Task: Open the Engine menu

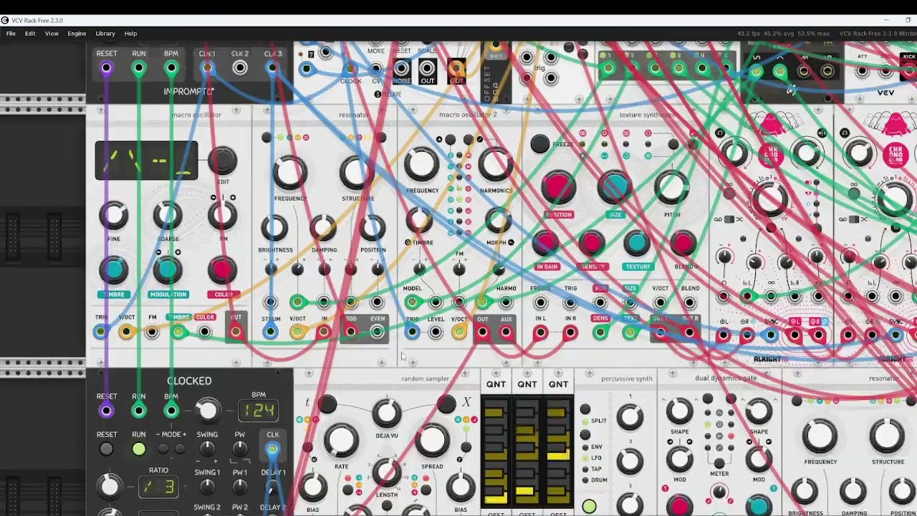Action: [77, 34]
